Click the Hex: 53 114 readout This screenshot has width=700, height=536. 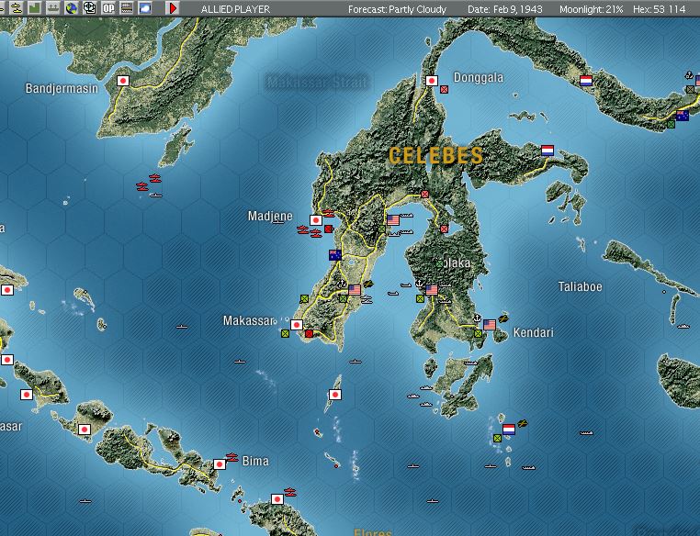pyautogui.click(x=659, y=9)
